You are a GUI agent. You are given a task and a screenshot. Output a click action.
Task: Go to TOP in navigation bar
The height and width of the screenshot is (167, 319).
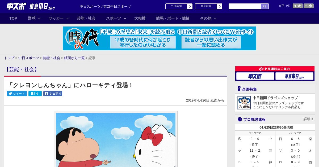point(13,18)
